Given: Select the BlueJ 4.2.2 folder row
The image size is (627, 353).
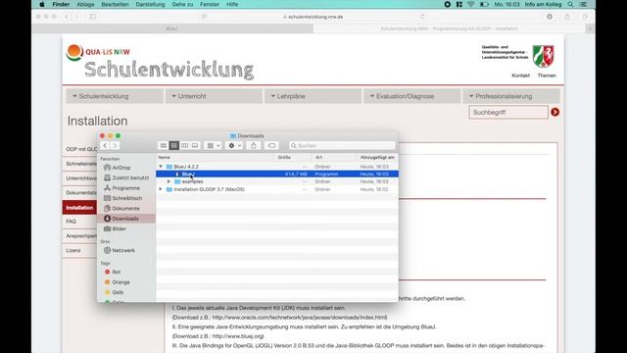Looking at the screenshot, I should 277,167.
